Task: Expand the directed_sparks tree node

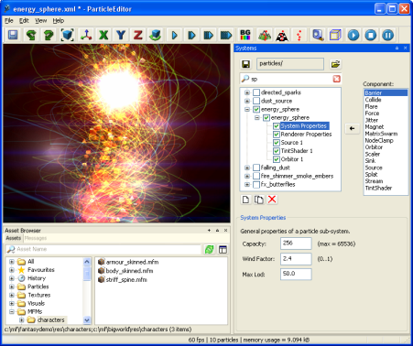Action: point(247,92)
